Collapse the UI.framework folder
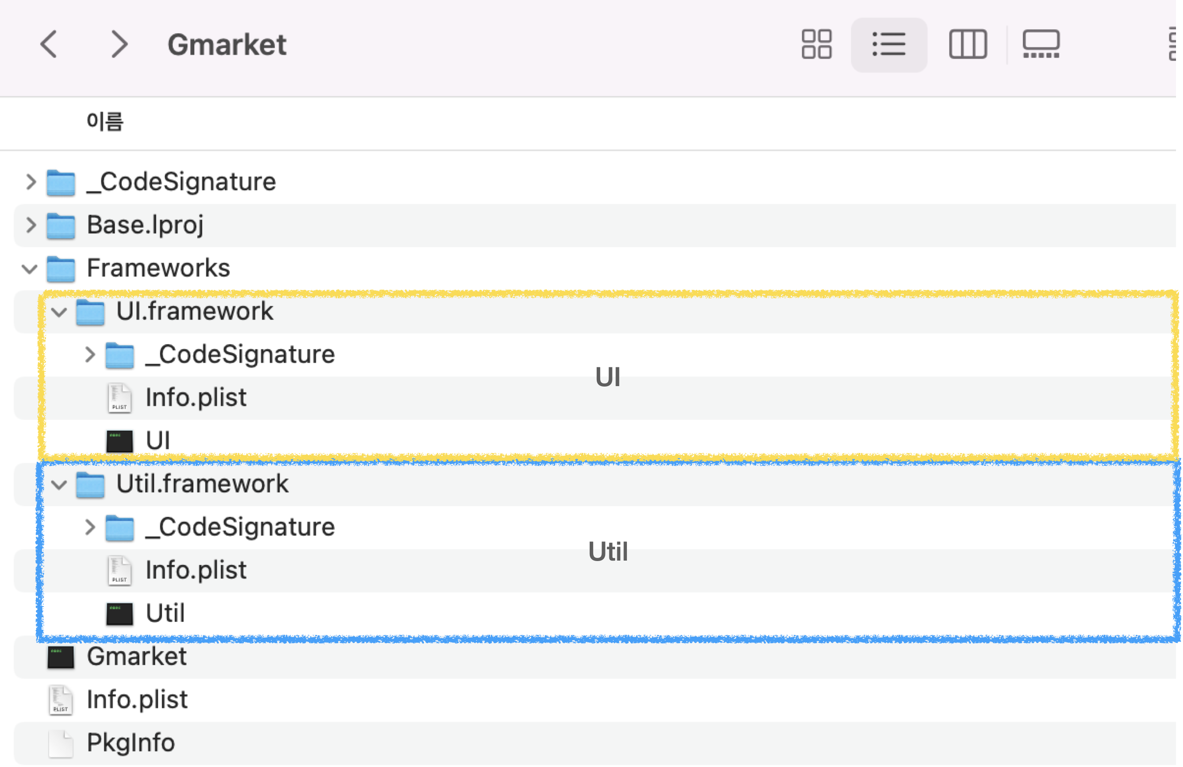Screen dimensions: 1183x767 click(x=59, y=312)
